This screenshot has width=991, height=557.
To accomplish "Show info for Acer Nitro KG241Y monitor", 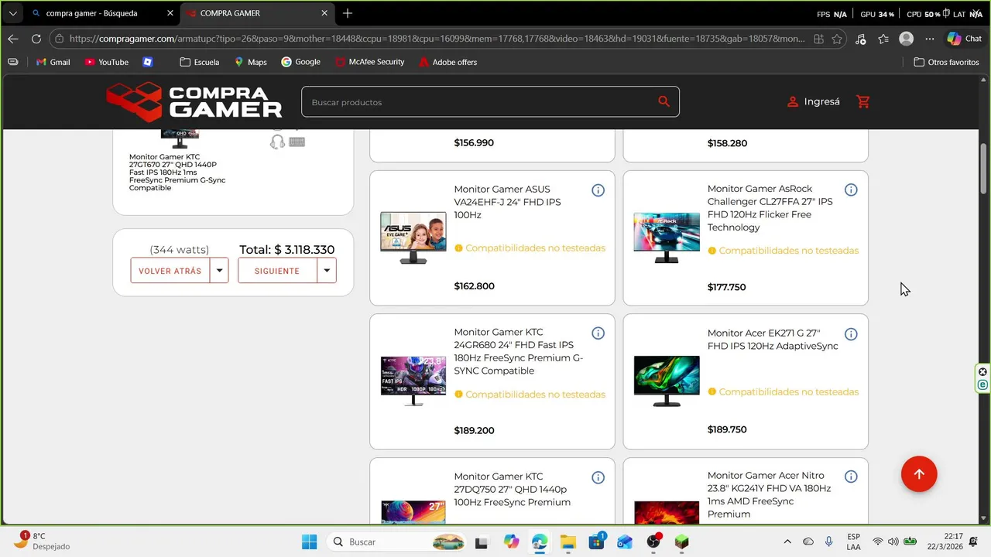I will pos(851,477).
